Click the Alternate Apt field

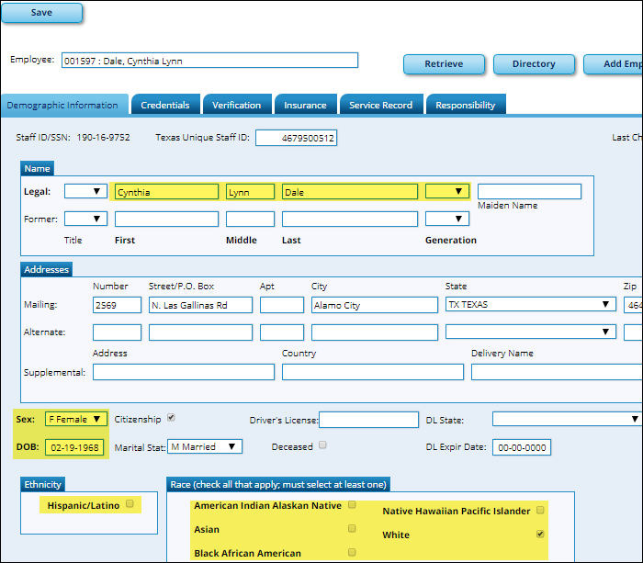pos(282,332)
